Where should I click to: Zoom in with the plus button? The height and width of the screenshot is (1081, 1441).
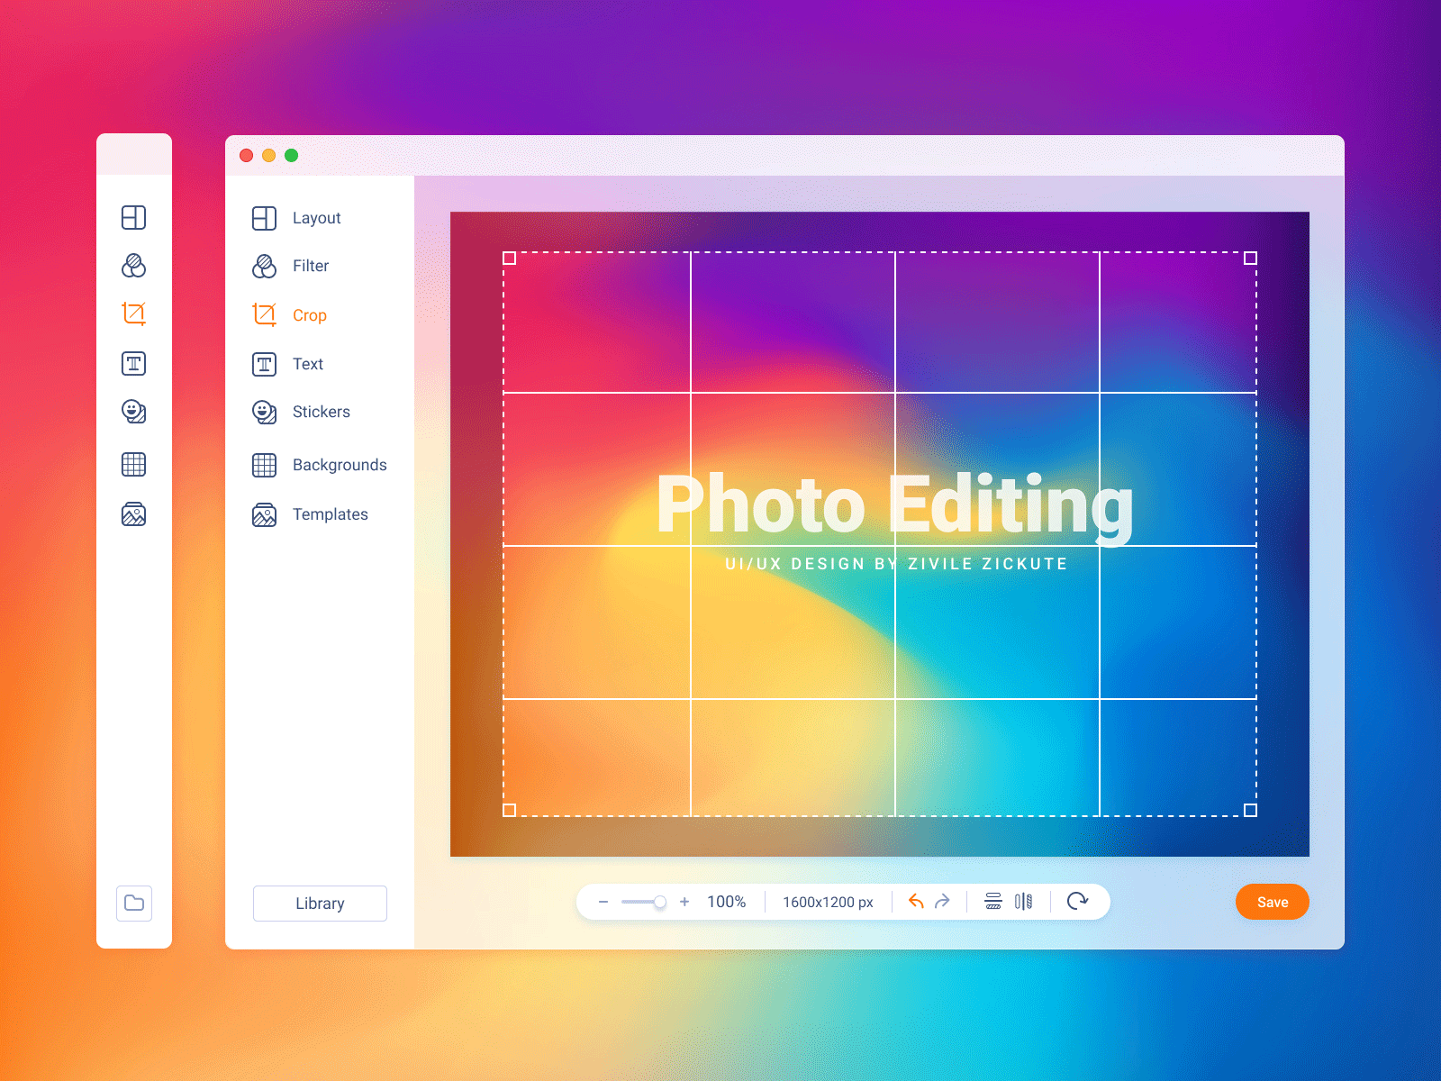pyautogui.click(x=684, y=902)
